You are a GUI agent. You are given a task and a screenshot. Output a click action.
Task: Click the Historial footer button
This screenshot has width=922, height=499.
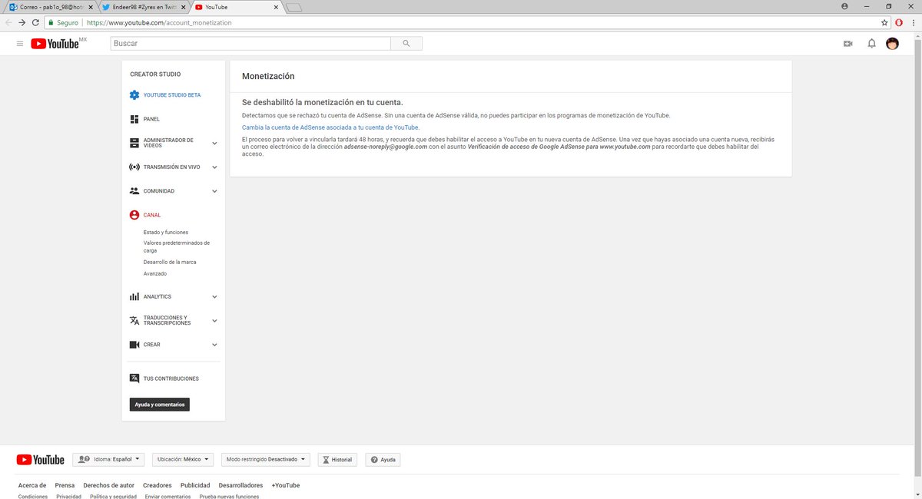click(337, 459)
